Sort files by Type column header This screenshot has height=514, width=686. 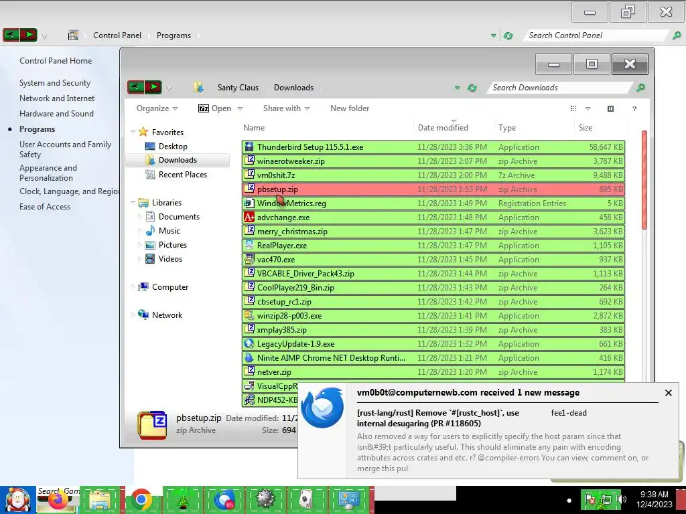click(535, 128)
